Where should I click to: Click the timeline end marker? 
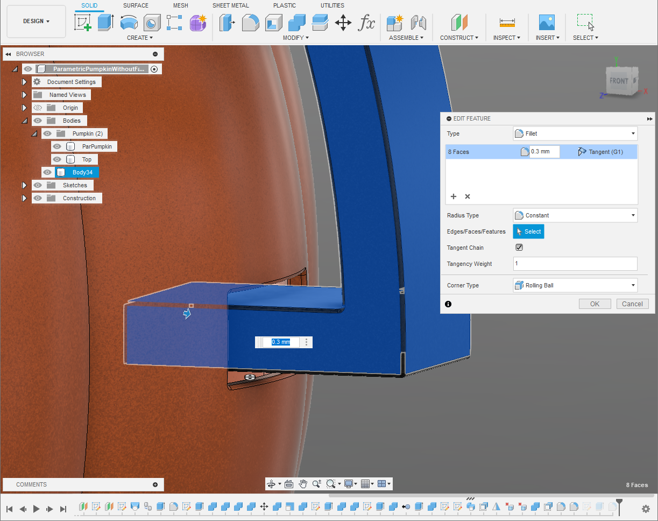click(619, 506)
